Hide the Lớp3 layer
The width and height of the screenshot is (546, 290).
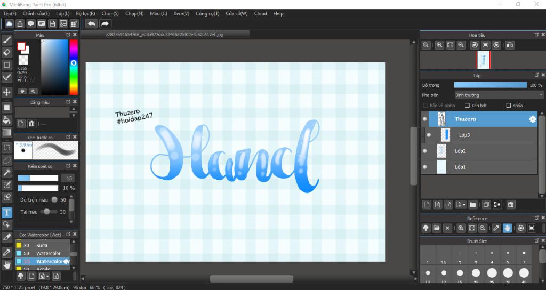coord(429,135)
